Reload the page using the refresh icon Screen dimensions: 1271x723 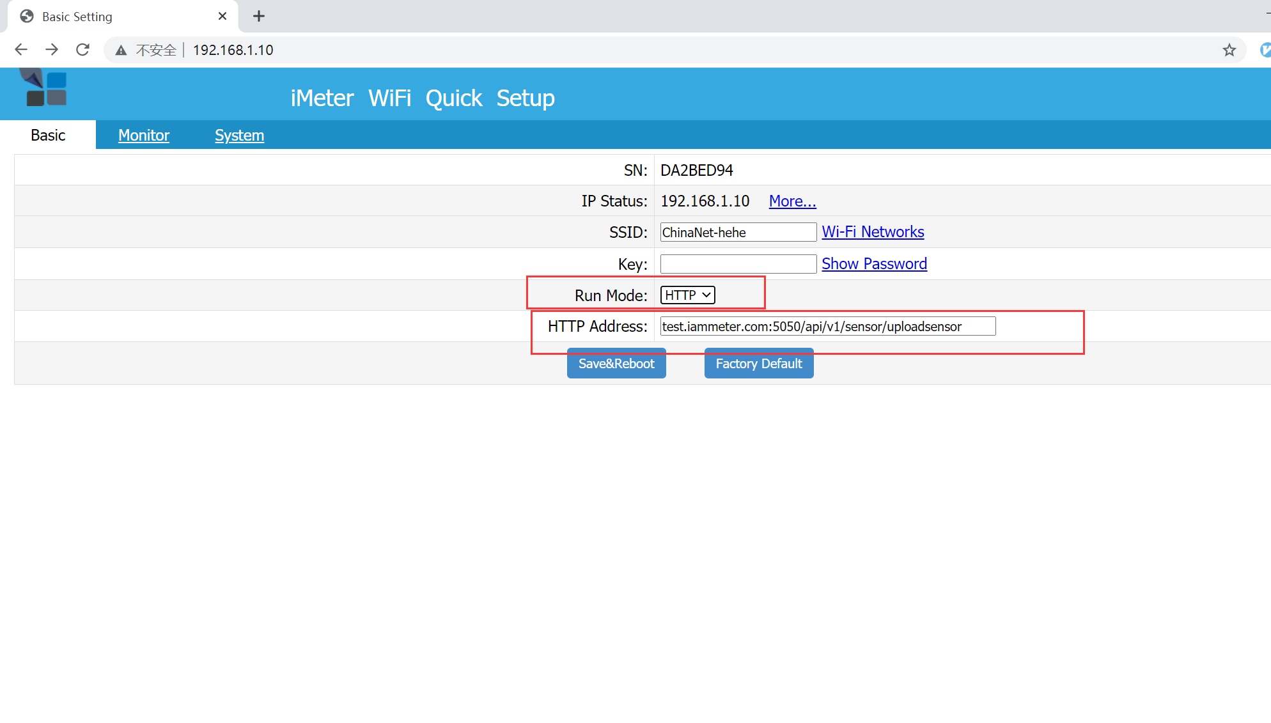click(x=82, y=49)
